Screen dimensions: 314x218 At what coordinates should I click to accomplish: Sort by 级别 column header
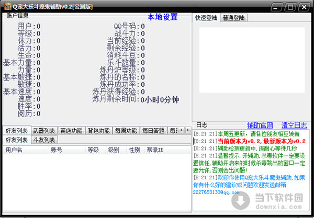point(116,150)
